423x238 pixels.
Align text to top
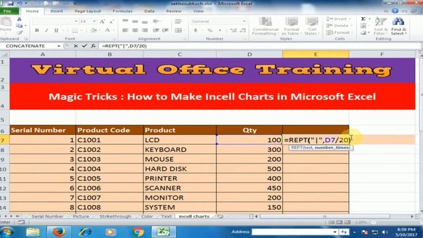coord(125,21)
